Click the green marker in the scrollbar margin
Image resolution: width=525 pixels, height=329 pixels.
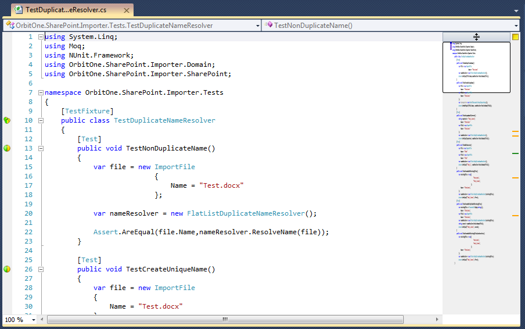click(x=515, y=153)
